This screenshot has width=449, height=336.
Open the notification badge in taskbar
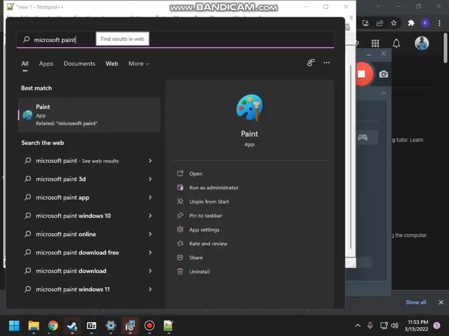pos(437,325)
